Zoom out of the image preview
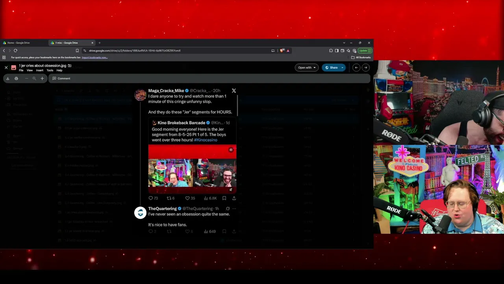Image resolution: width=504 pixels, height=284 pixels. 26,78
